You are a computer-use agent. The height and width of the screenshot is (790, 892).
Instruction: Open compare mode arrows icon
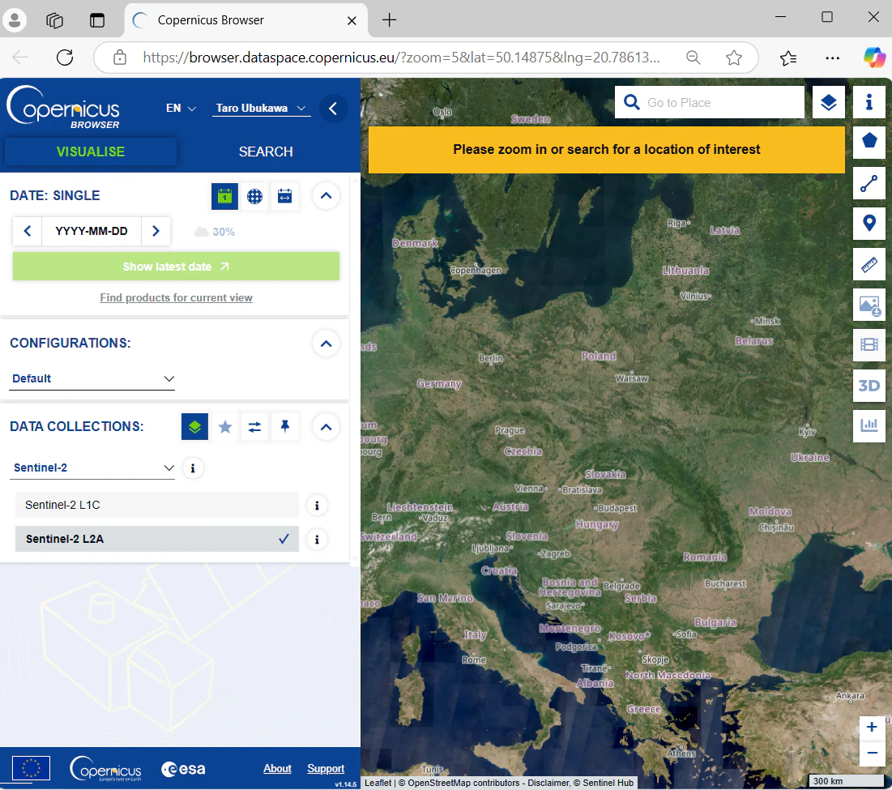click(x=255, y=426)
